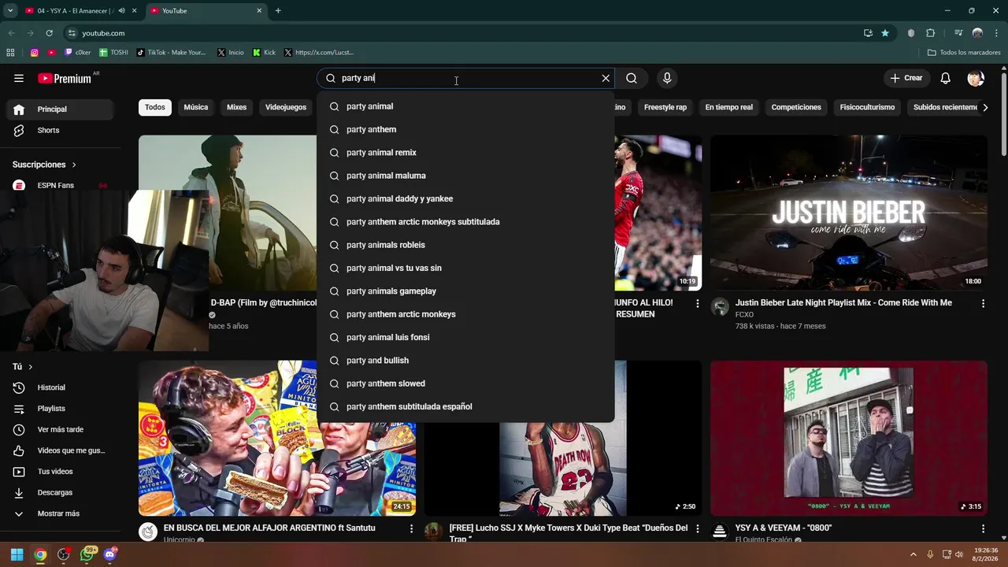Show hidden system tray icons
Screen dimensions: 1008x567
tap(913, 554)
